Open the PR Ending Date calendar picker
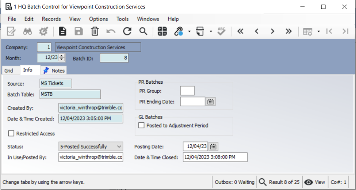Image resolution: width=356 pixels, height=190 pixels. point(211,102)
